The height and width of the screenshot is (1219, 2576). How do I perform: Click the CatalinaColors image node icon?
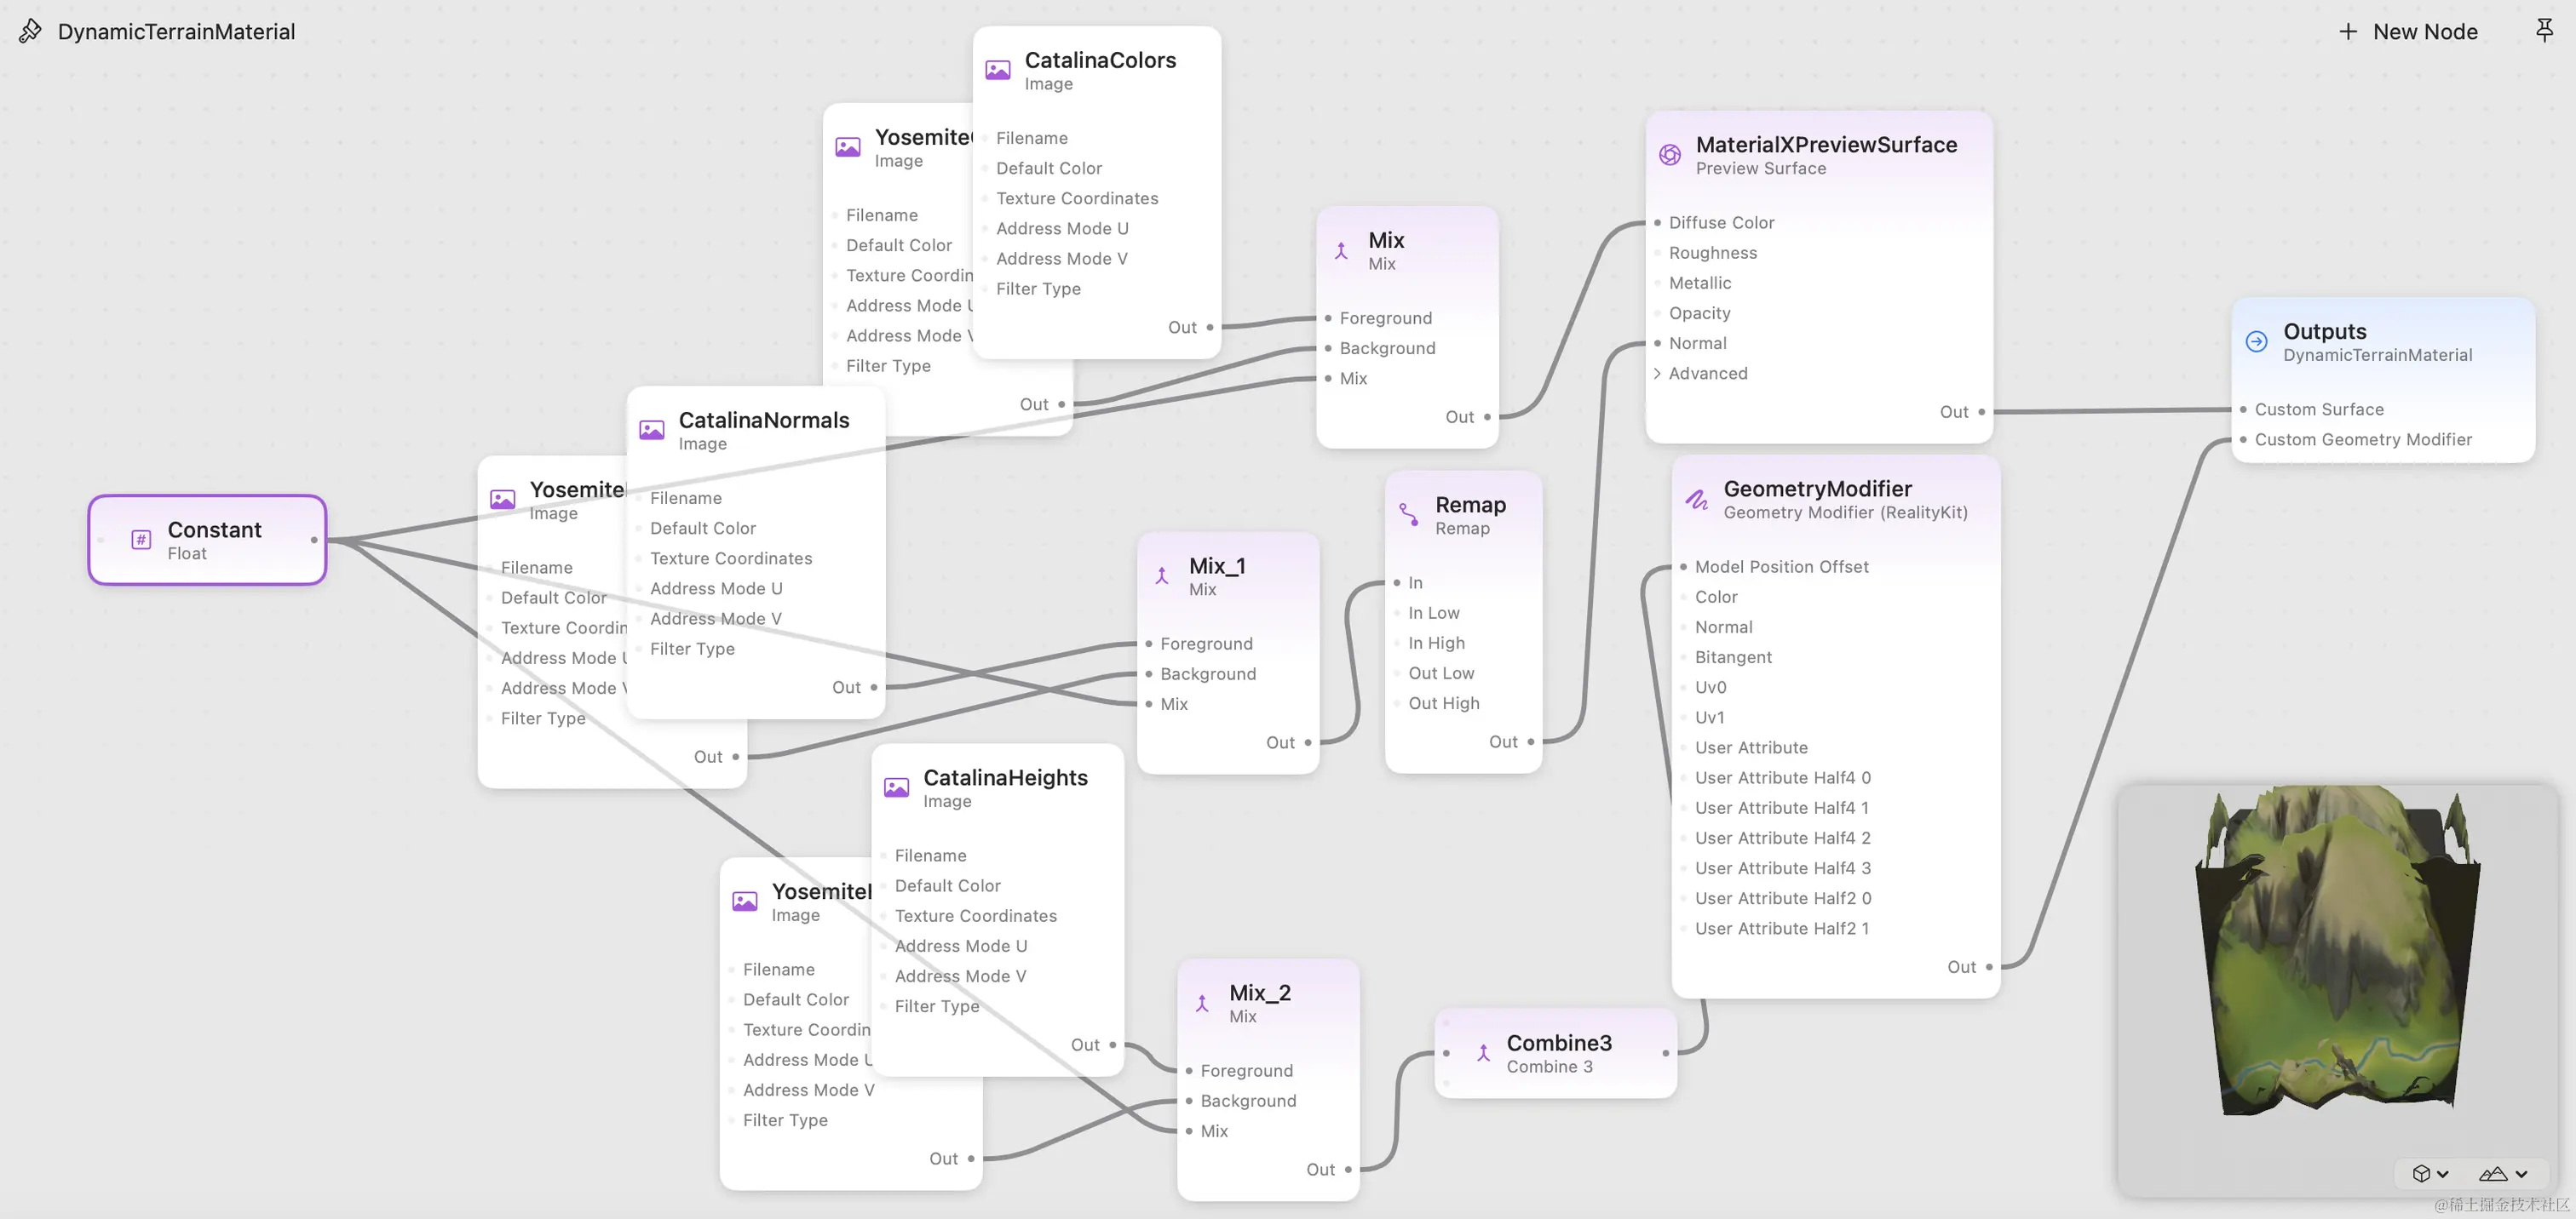(x=997, y=70)
